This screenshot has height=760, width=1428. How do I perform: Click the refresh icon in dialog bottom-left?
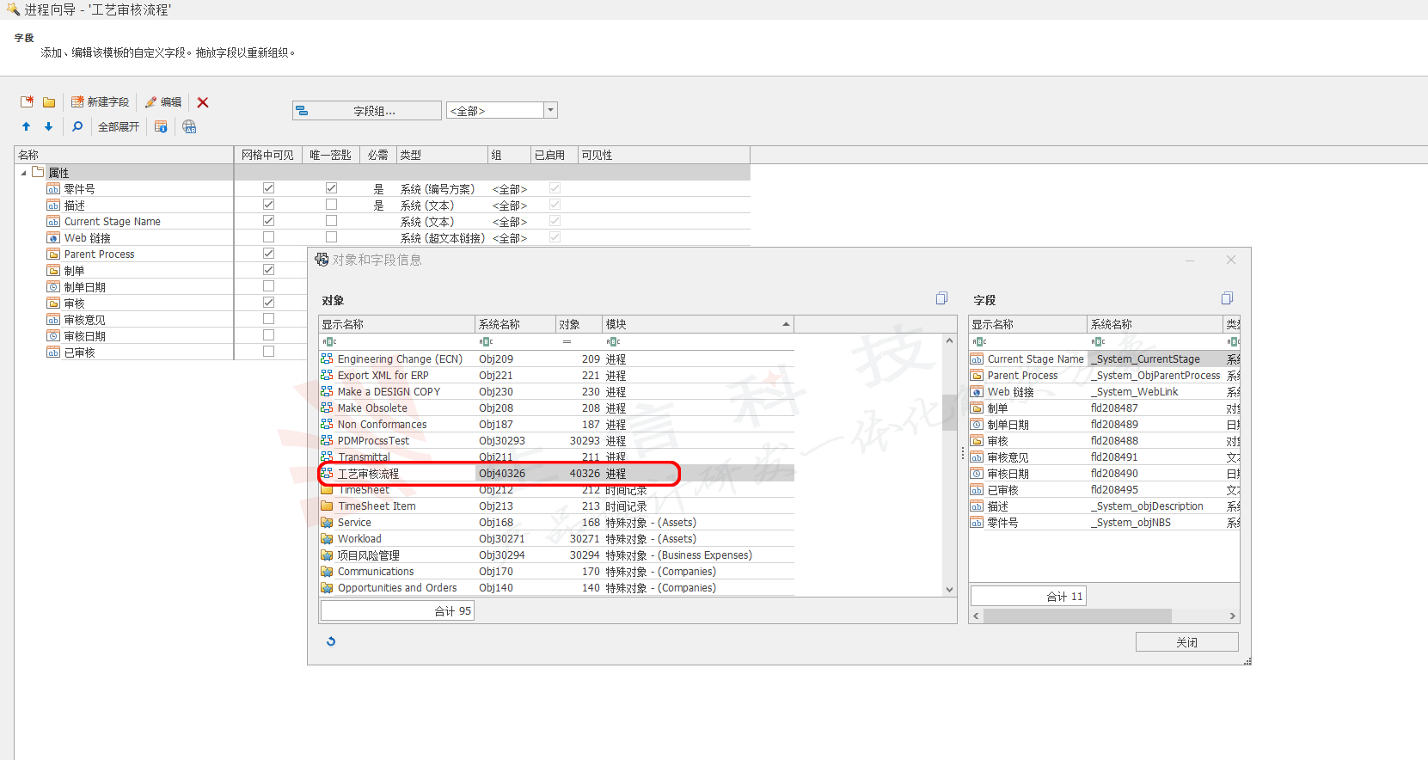coord(331,641)
